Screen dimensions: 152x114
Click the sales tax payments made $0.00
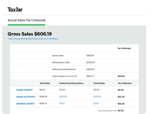(x=121, y=111)
